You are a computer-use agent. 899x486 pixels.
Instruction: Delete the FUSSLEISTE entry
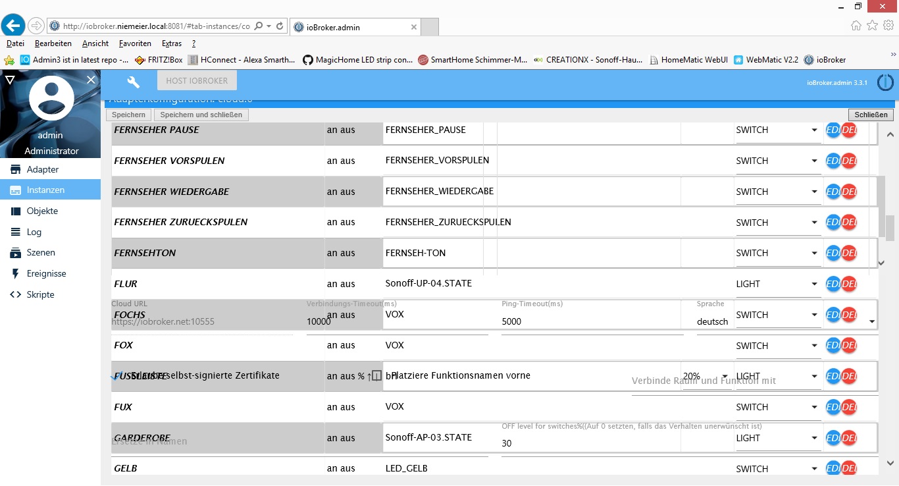849,376
